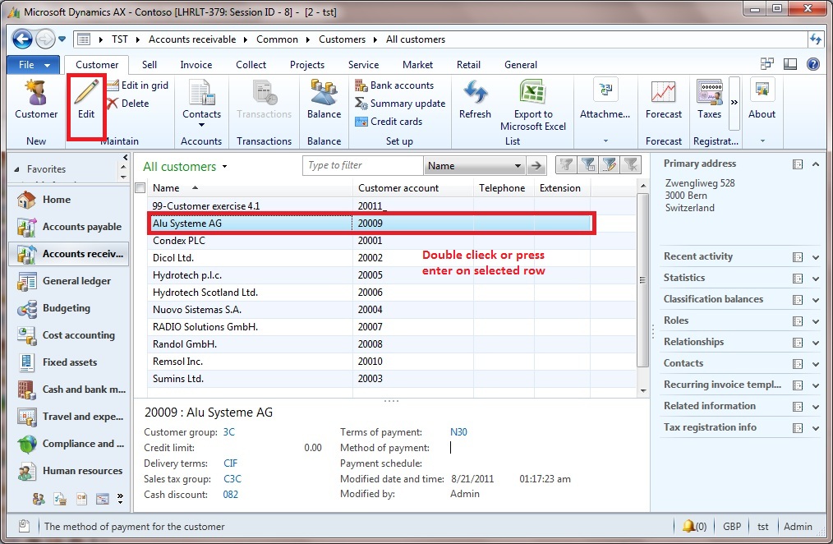The height and width of the screenshot is (544, 833).
Task: Switch to the Projects tab
Action: (x=307, y=64)
